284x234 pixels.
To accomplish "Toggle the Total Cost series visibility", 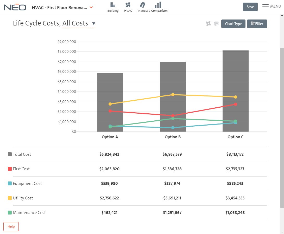I will point(9,154).
